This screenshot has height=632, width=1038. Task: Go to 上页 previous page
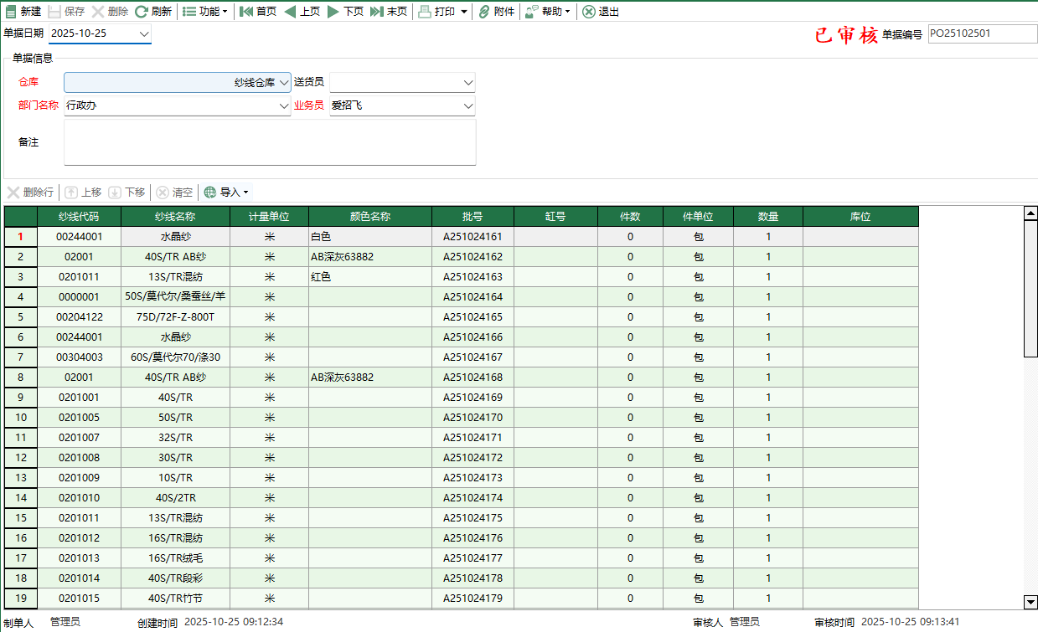[290, 12]
